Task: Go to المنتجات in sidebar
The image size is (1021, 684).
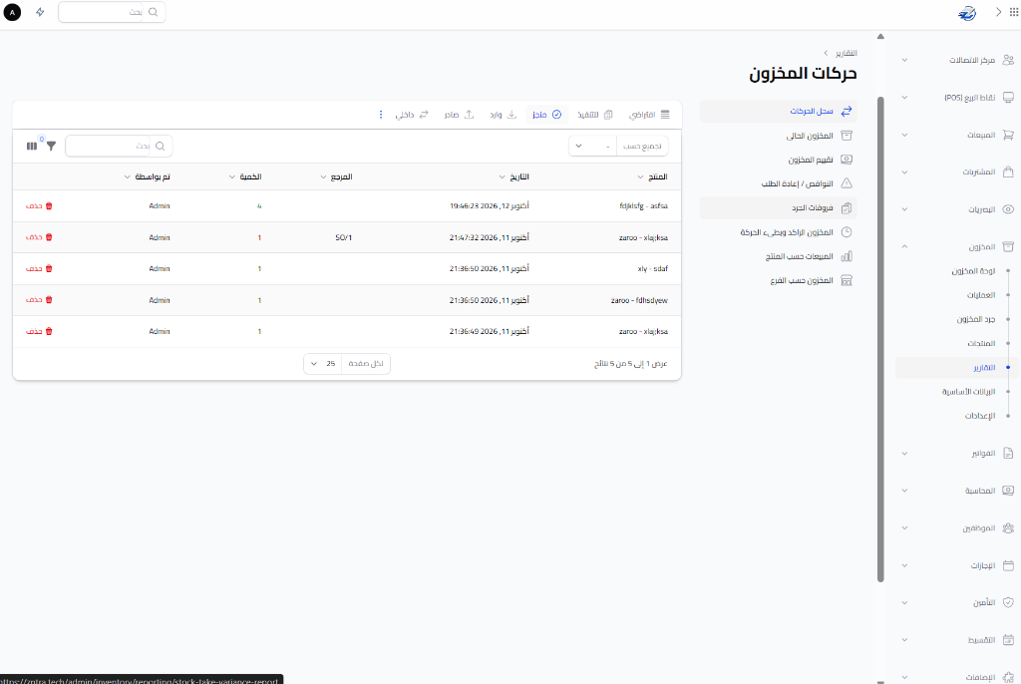Action: click(x=981, y=343)
